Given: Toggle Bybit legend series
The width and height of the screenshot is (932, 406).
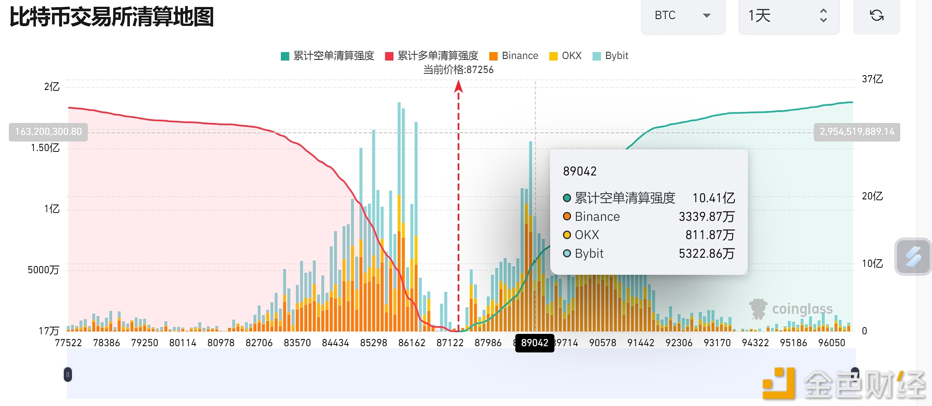Looking at the screenshot, I should tap(610, 56).
